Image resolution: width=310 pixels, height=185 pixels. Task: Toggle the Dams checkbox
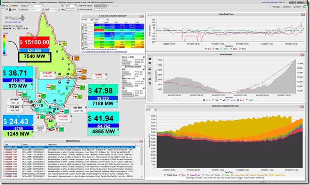coord(7,9)
